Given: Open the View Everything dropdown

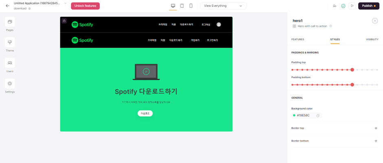Looking at the screenshot, I should tap(223, 6).
